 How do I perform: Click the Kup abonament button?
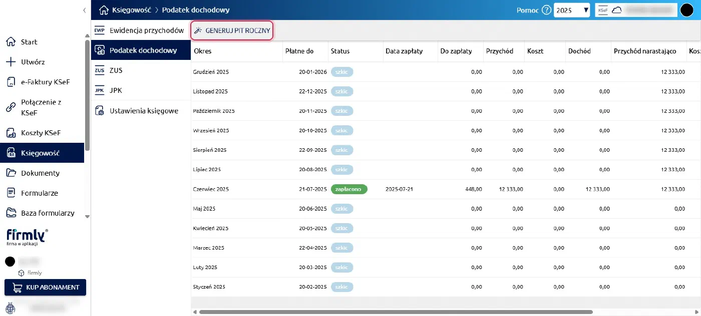point(46,288)
